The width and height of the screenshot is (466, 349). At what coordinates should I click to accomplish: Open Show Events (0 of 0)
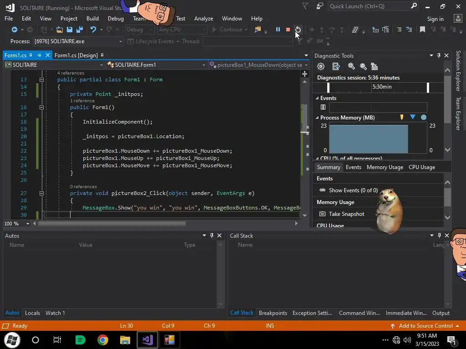(348, 190)
